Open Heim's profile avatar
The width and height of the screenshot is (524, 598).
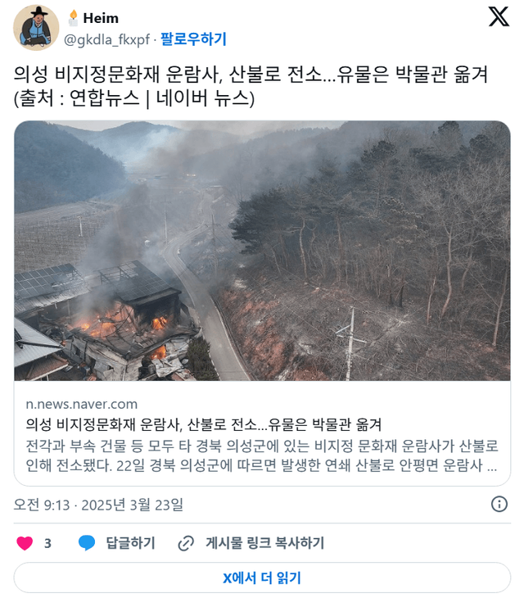pyautogui.click(x=36, y=28)
